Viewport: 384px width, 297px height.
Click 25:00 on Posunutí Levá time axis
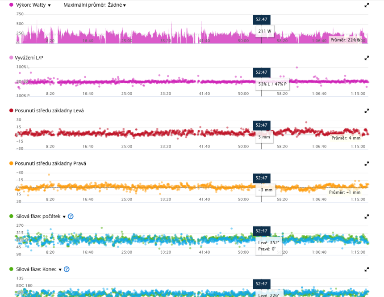pyautogui.click(x=127, y=146)
